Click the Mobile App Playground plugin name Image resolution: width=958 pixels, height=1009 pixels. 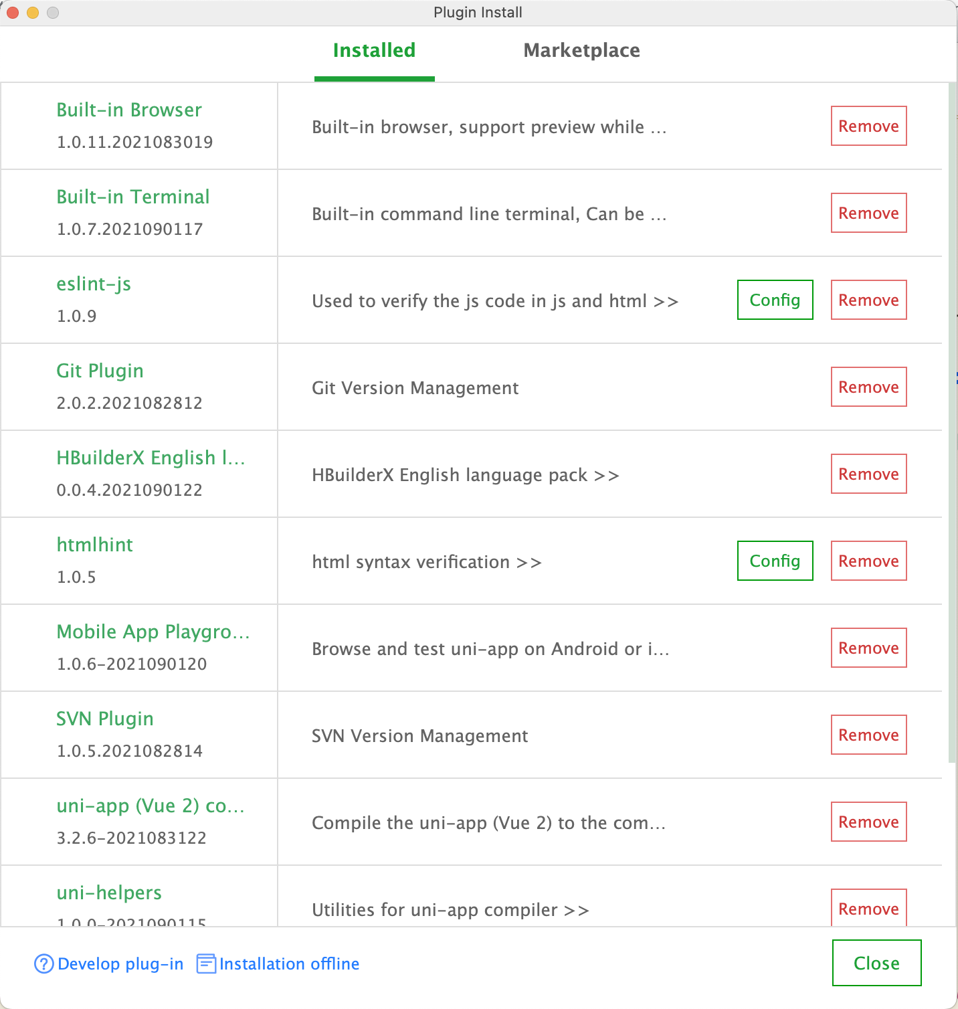[153, 632]
